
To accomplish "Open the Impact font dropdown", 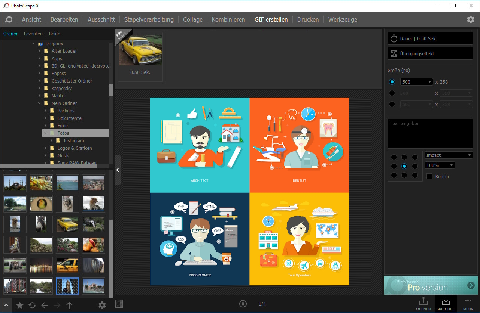I will pyautogui.click(x=449, y=155).
